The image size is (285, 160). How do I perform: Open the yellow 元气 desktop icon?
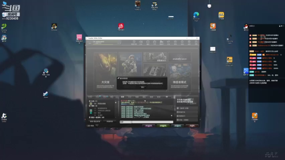coord(221,15)
